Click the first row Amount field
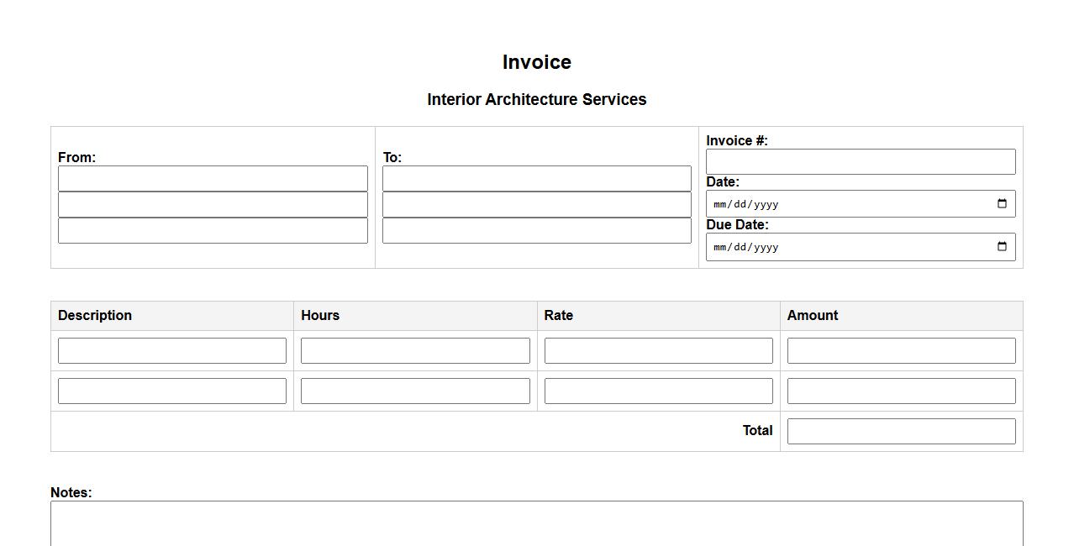This screenshot has height=546, width=1074. point(901,350)
